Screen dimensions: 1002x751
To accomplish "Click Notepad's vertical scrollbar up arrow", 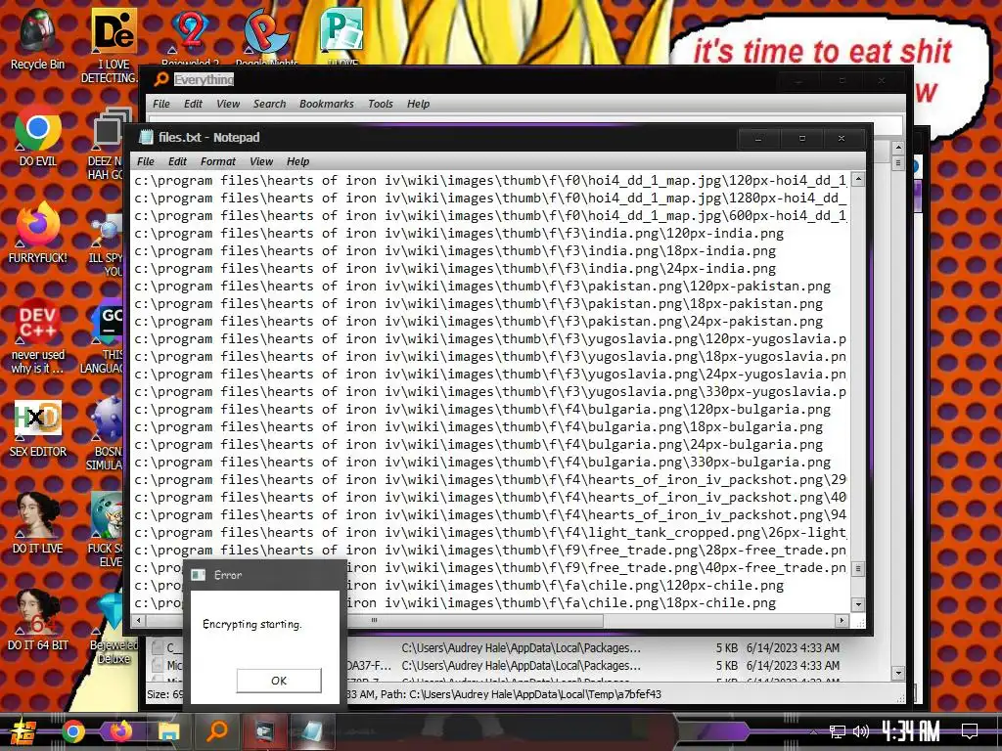I will 858,180.
